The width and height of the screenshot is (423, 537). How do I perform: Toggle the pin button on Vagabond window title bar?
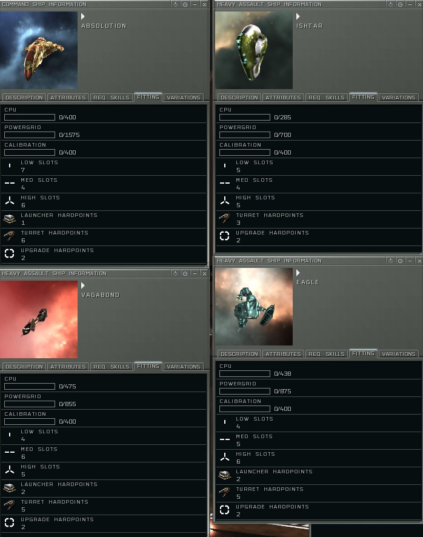185,273
